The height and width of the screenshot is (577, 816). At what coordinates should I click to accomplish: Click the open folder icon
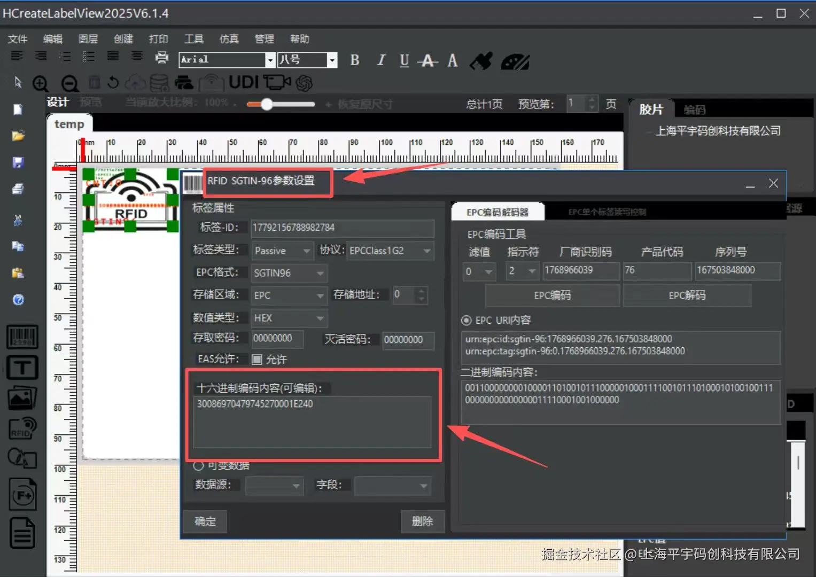(x=18, y=135)
